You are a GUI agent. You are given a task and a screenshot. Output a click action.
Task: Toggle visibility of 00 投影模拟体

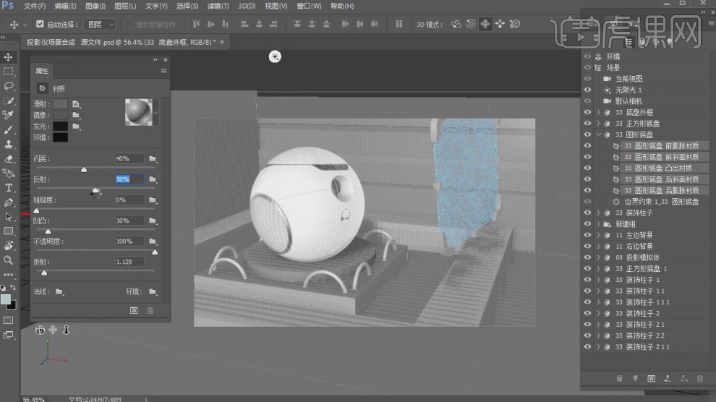pyautogui.click(x=588, y=257)
